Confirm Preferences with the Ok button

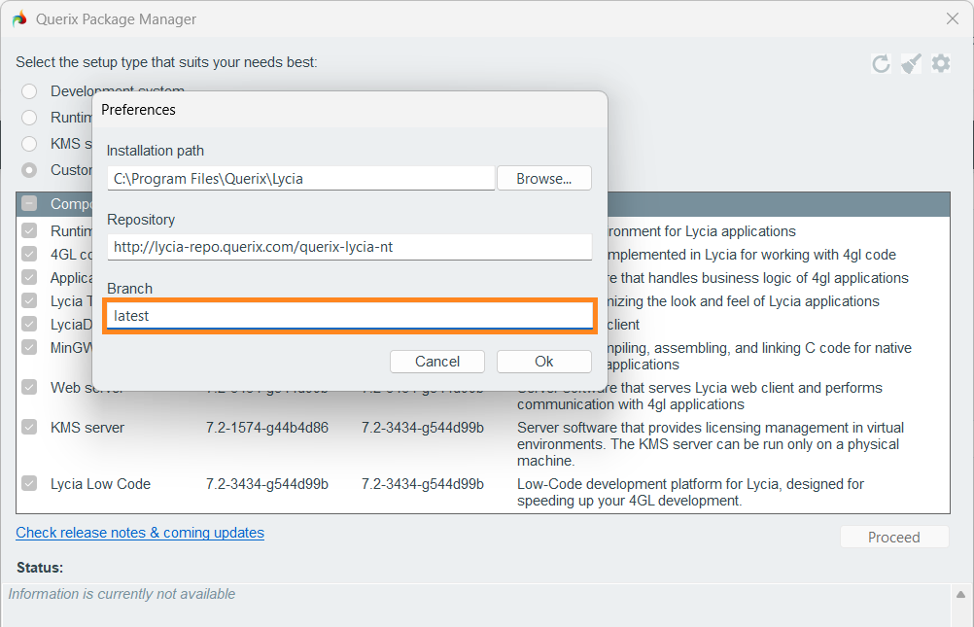(543, 362)
